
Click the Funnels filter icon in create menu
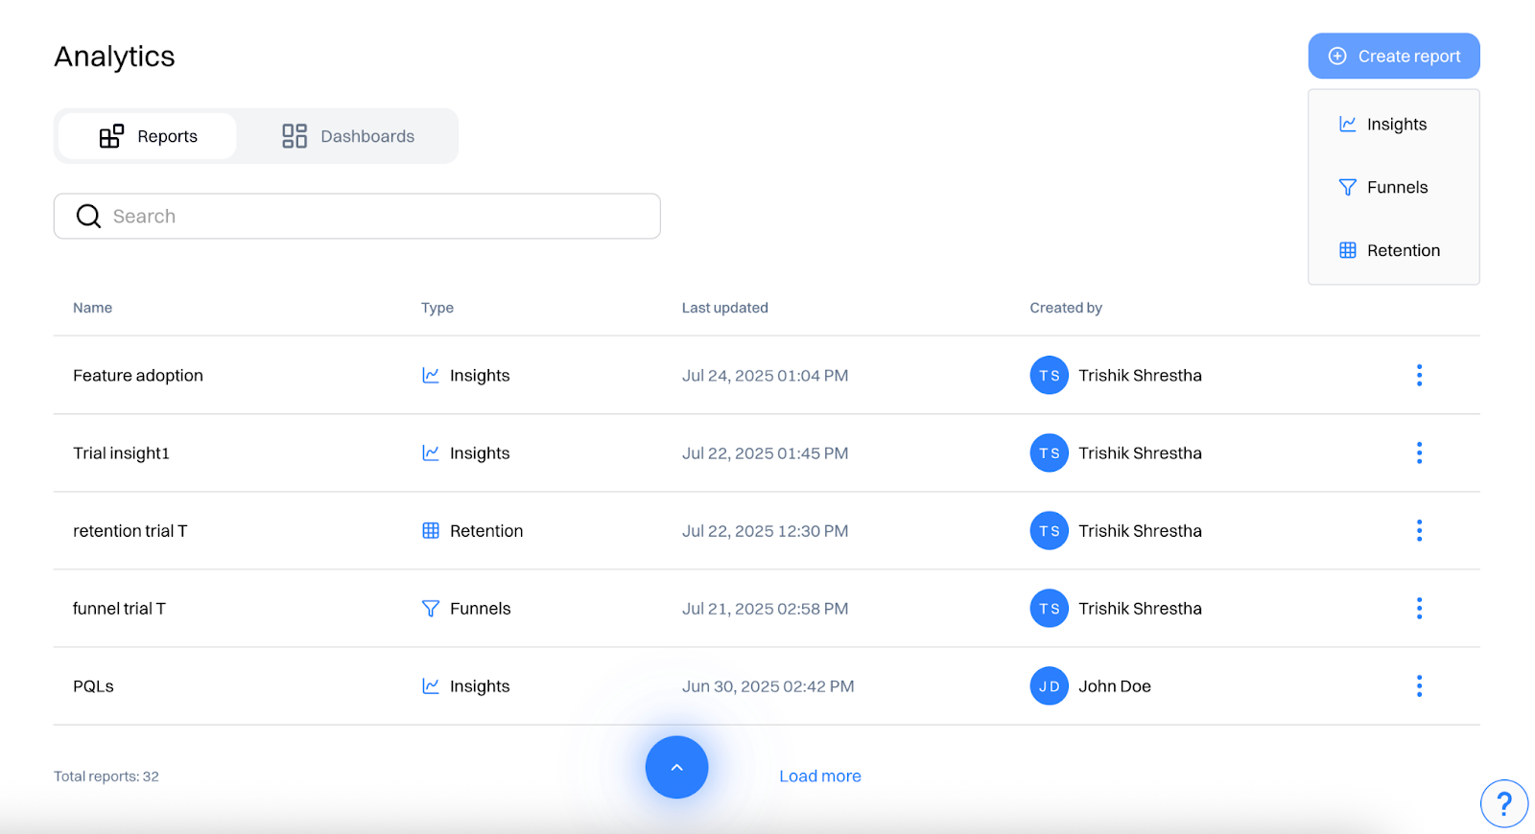1348,187
